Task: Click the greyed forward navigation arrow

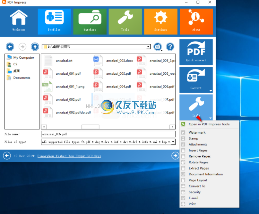Action: (22, 47)
